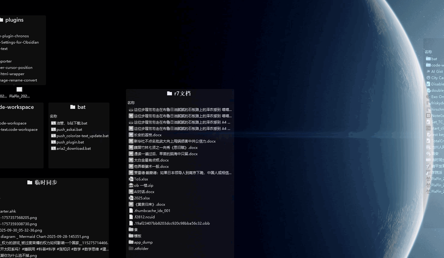Open the 长安的荔枝.docx Word file icon
This screenshot has width=444, height=258.
point(131,135)
